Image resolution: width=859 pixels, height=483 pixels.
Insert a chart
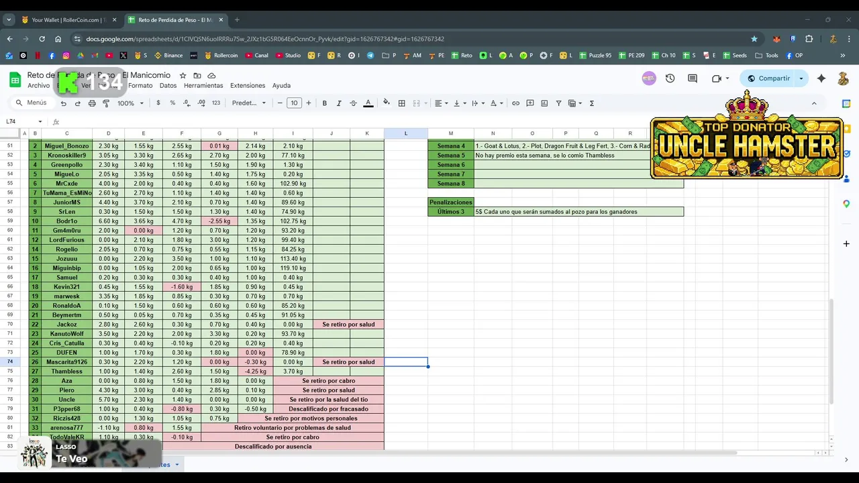[x=544, y=103]
